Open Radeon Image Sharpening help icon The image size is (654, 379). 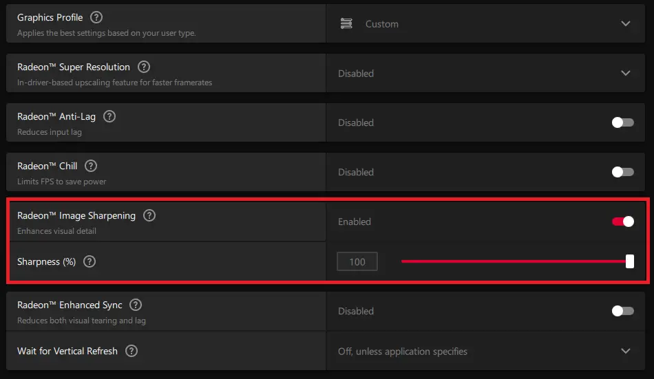click(x=149, y=215)
